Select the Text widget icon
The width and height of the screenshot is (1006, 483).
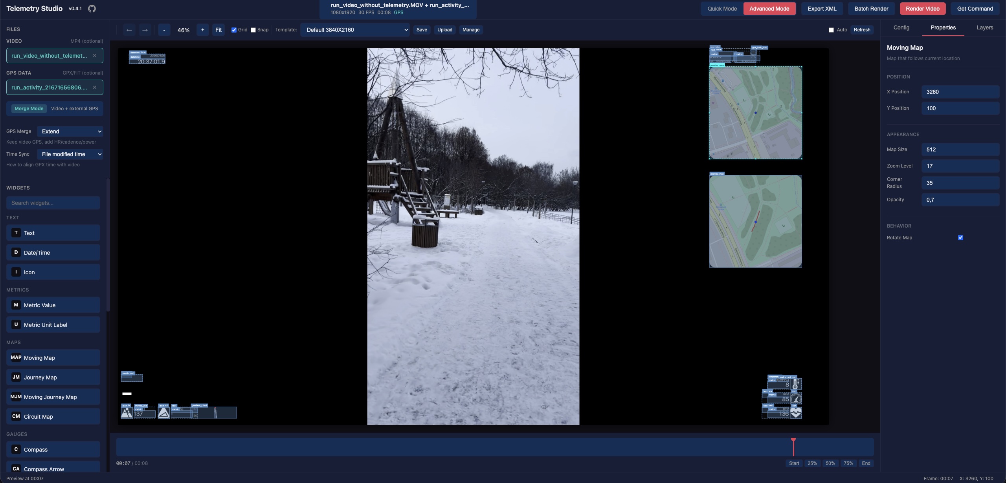16,233
